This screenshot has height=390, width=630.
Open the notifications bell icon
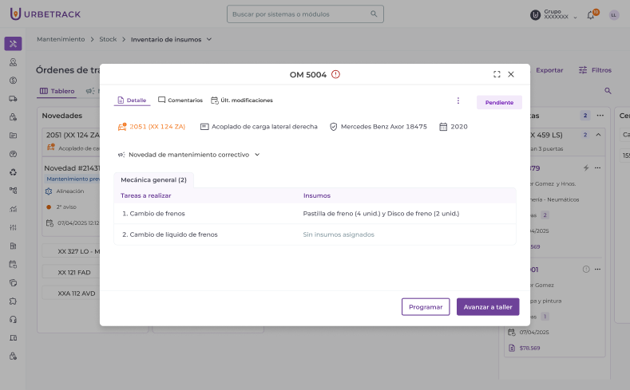tap(590, 15)
